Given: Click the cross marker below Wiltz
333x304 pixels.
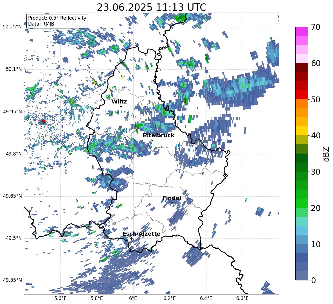Looking at the screenshot, I should tap(121, 106).
